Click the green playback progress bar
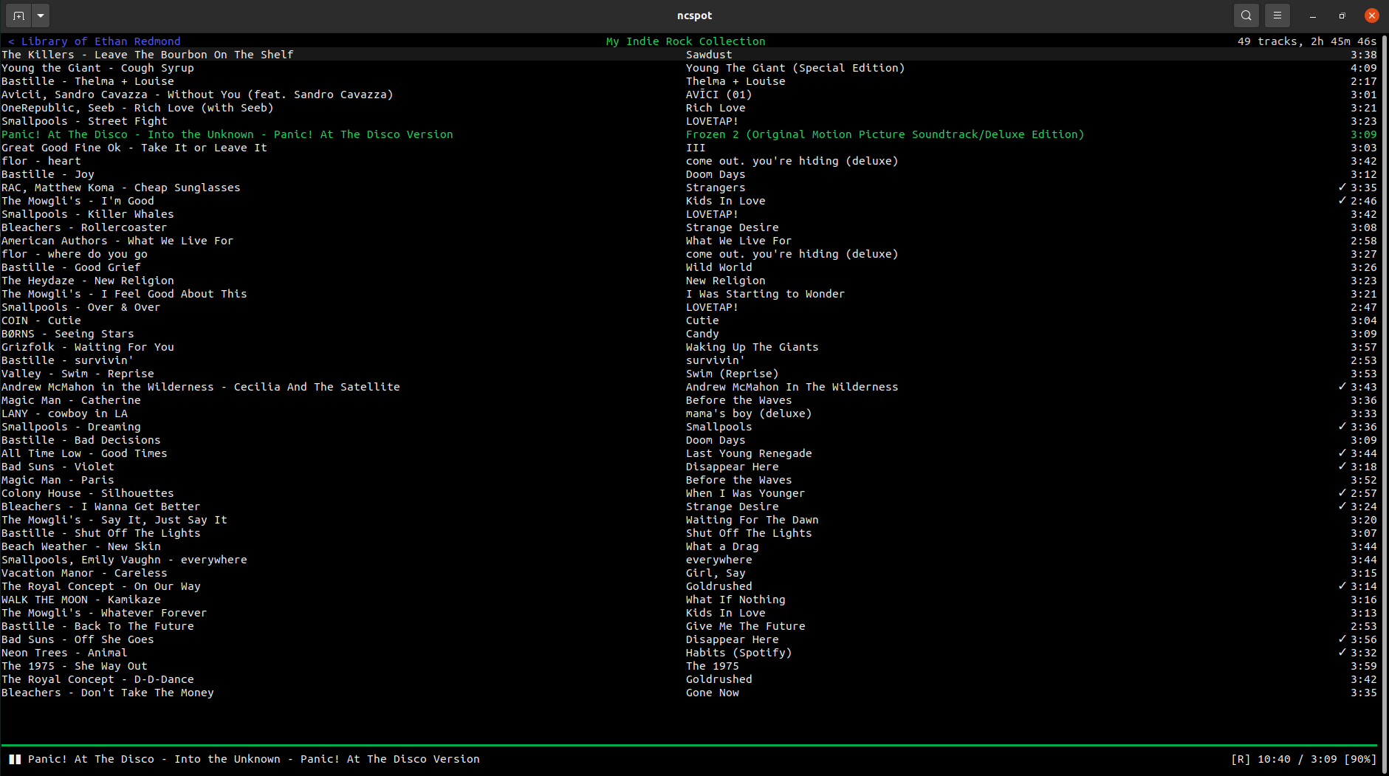Viewport: 1389px width, 776px height. click(x=689, y=746)
